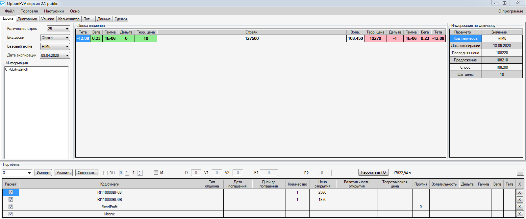526x219 pixels.
Task: Click the Вола value 103,459
Action: pos(355,38)
